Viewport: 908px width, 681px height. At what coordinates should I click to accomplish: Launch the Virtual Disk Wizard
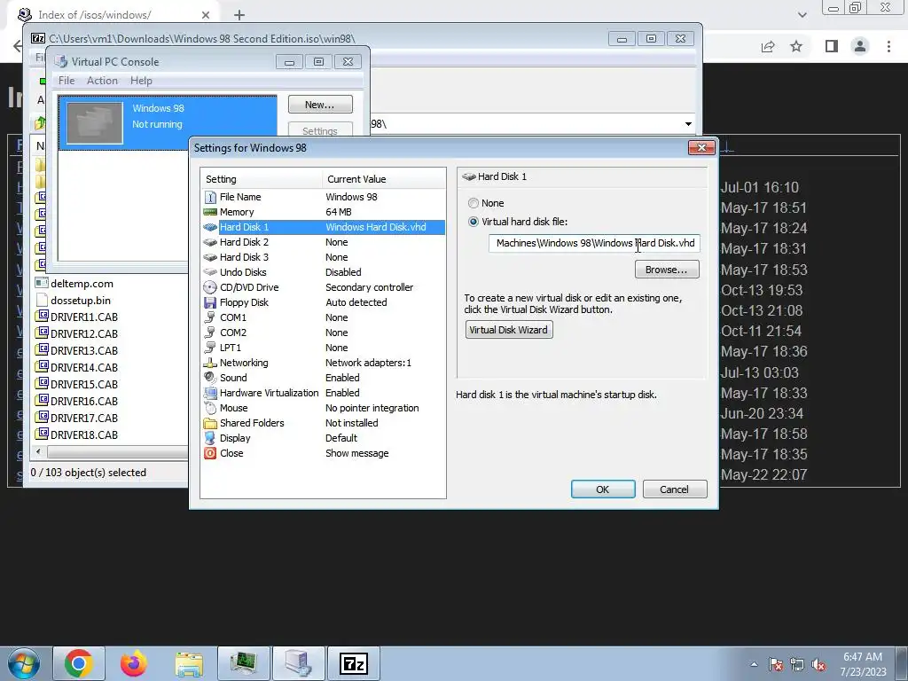[508, 330]
